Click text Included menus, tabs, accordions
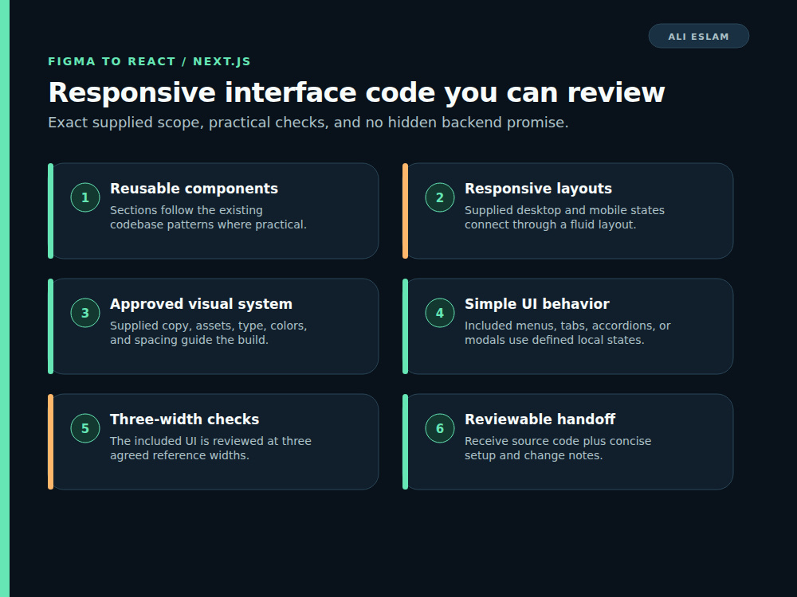The image size is (797, 597). click(567, 333)
